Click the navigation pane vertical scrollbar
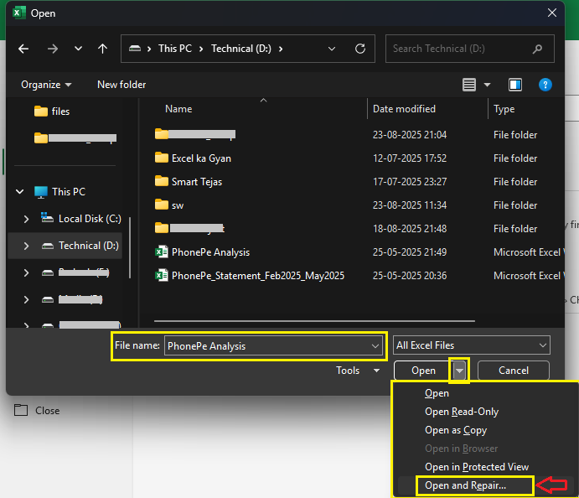Viewport: 579px width, 498px height. click(x=130, y=247)
